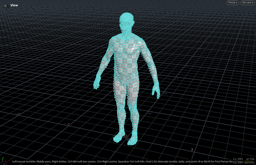Click the mouse navigation hint text
Viewport: 256px width, 165px height.
click(120, 162)
